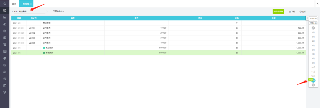Toggle the 本年累计 row marker
The width and height of the screenshot is (320, 108).
click(x=44, y=53)
